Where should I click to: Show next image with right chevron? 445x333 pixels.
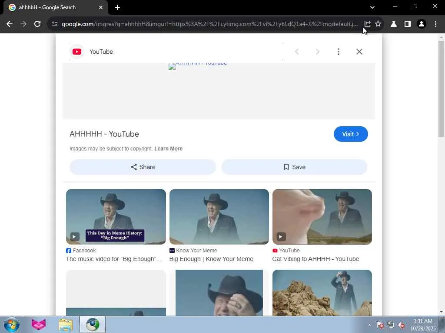click(318, 52)
